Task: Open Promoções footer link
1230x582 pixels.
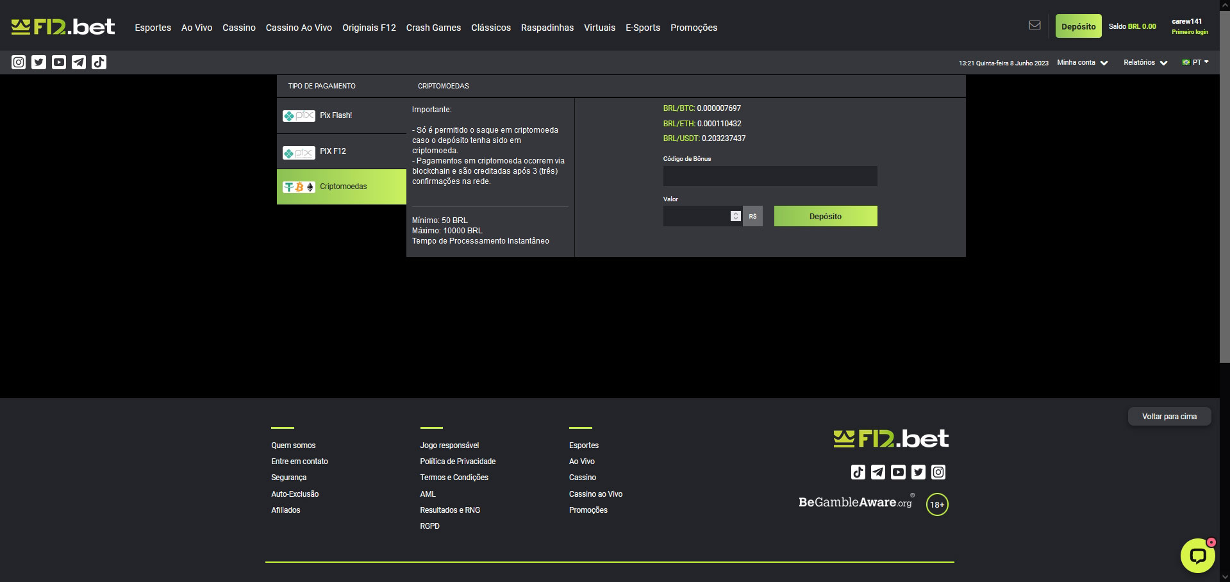Action: 588,510
